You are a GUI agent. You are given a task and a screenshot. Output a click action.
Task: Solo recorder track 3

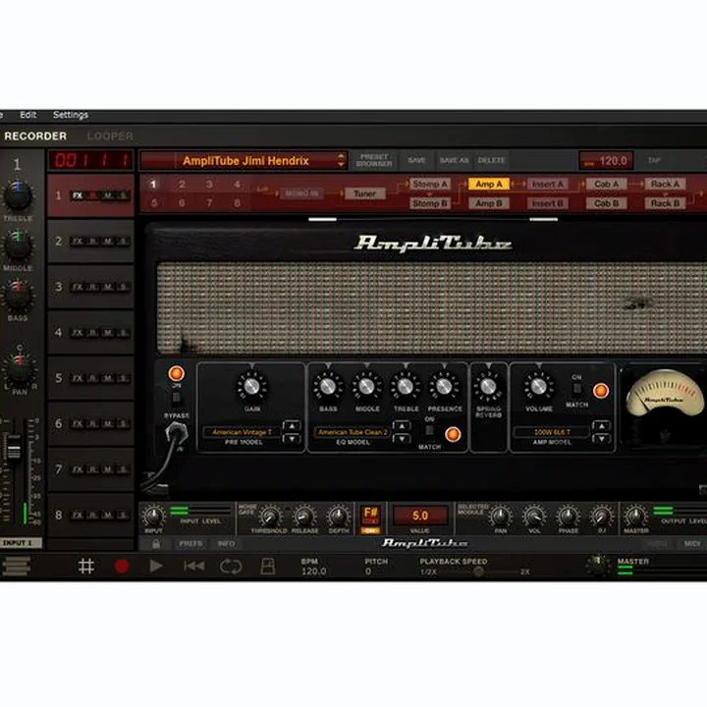point(123,287)
